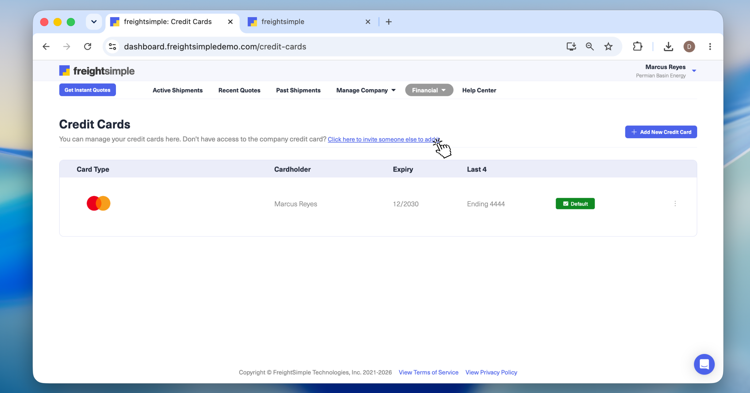This screenshot has width=750, height=393.
Task: Close the second freightsimple tab
Action: pyautogui.click(x=368, y=22)
